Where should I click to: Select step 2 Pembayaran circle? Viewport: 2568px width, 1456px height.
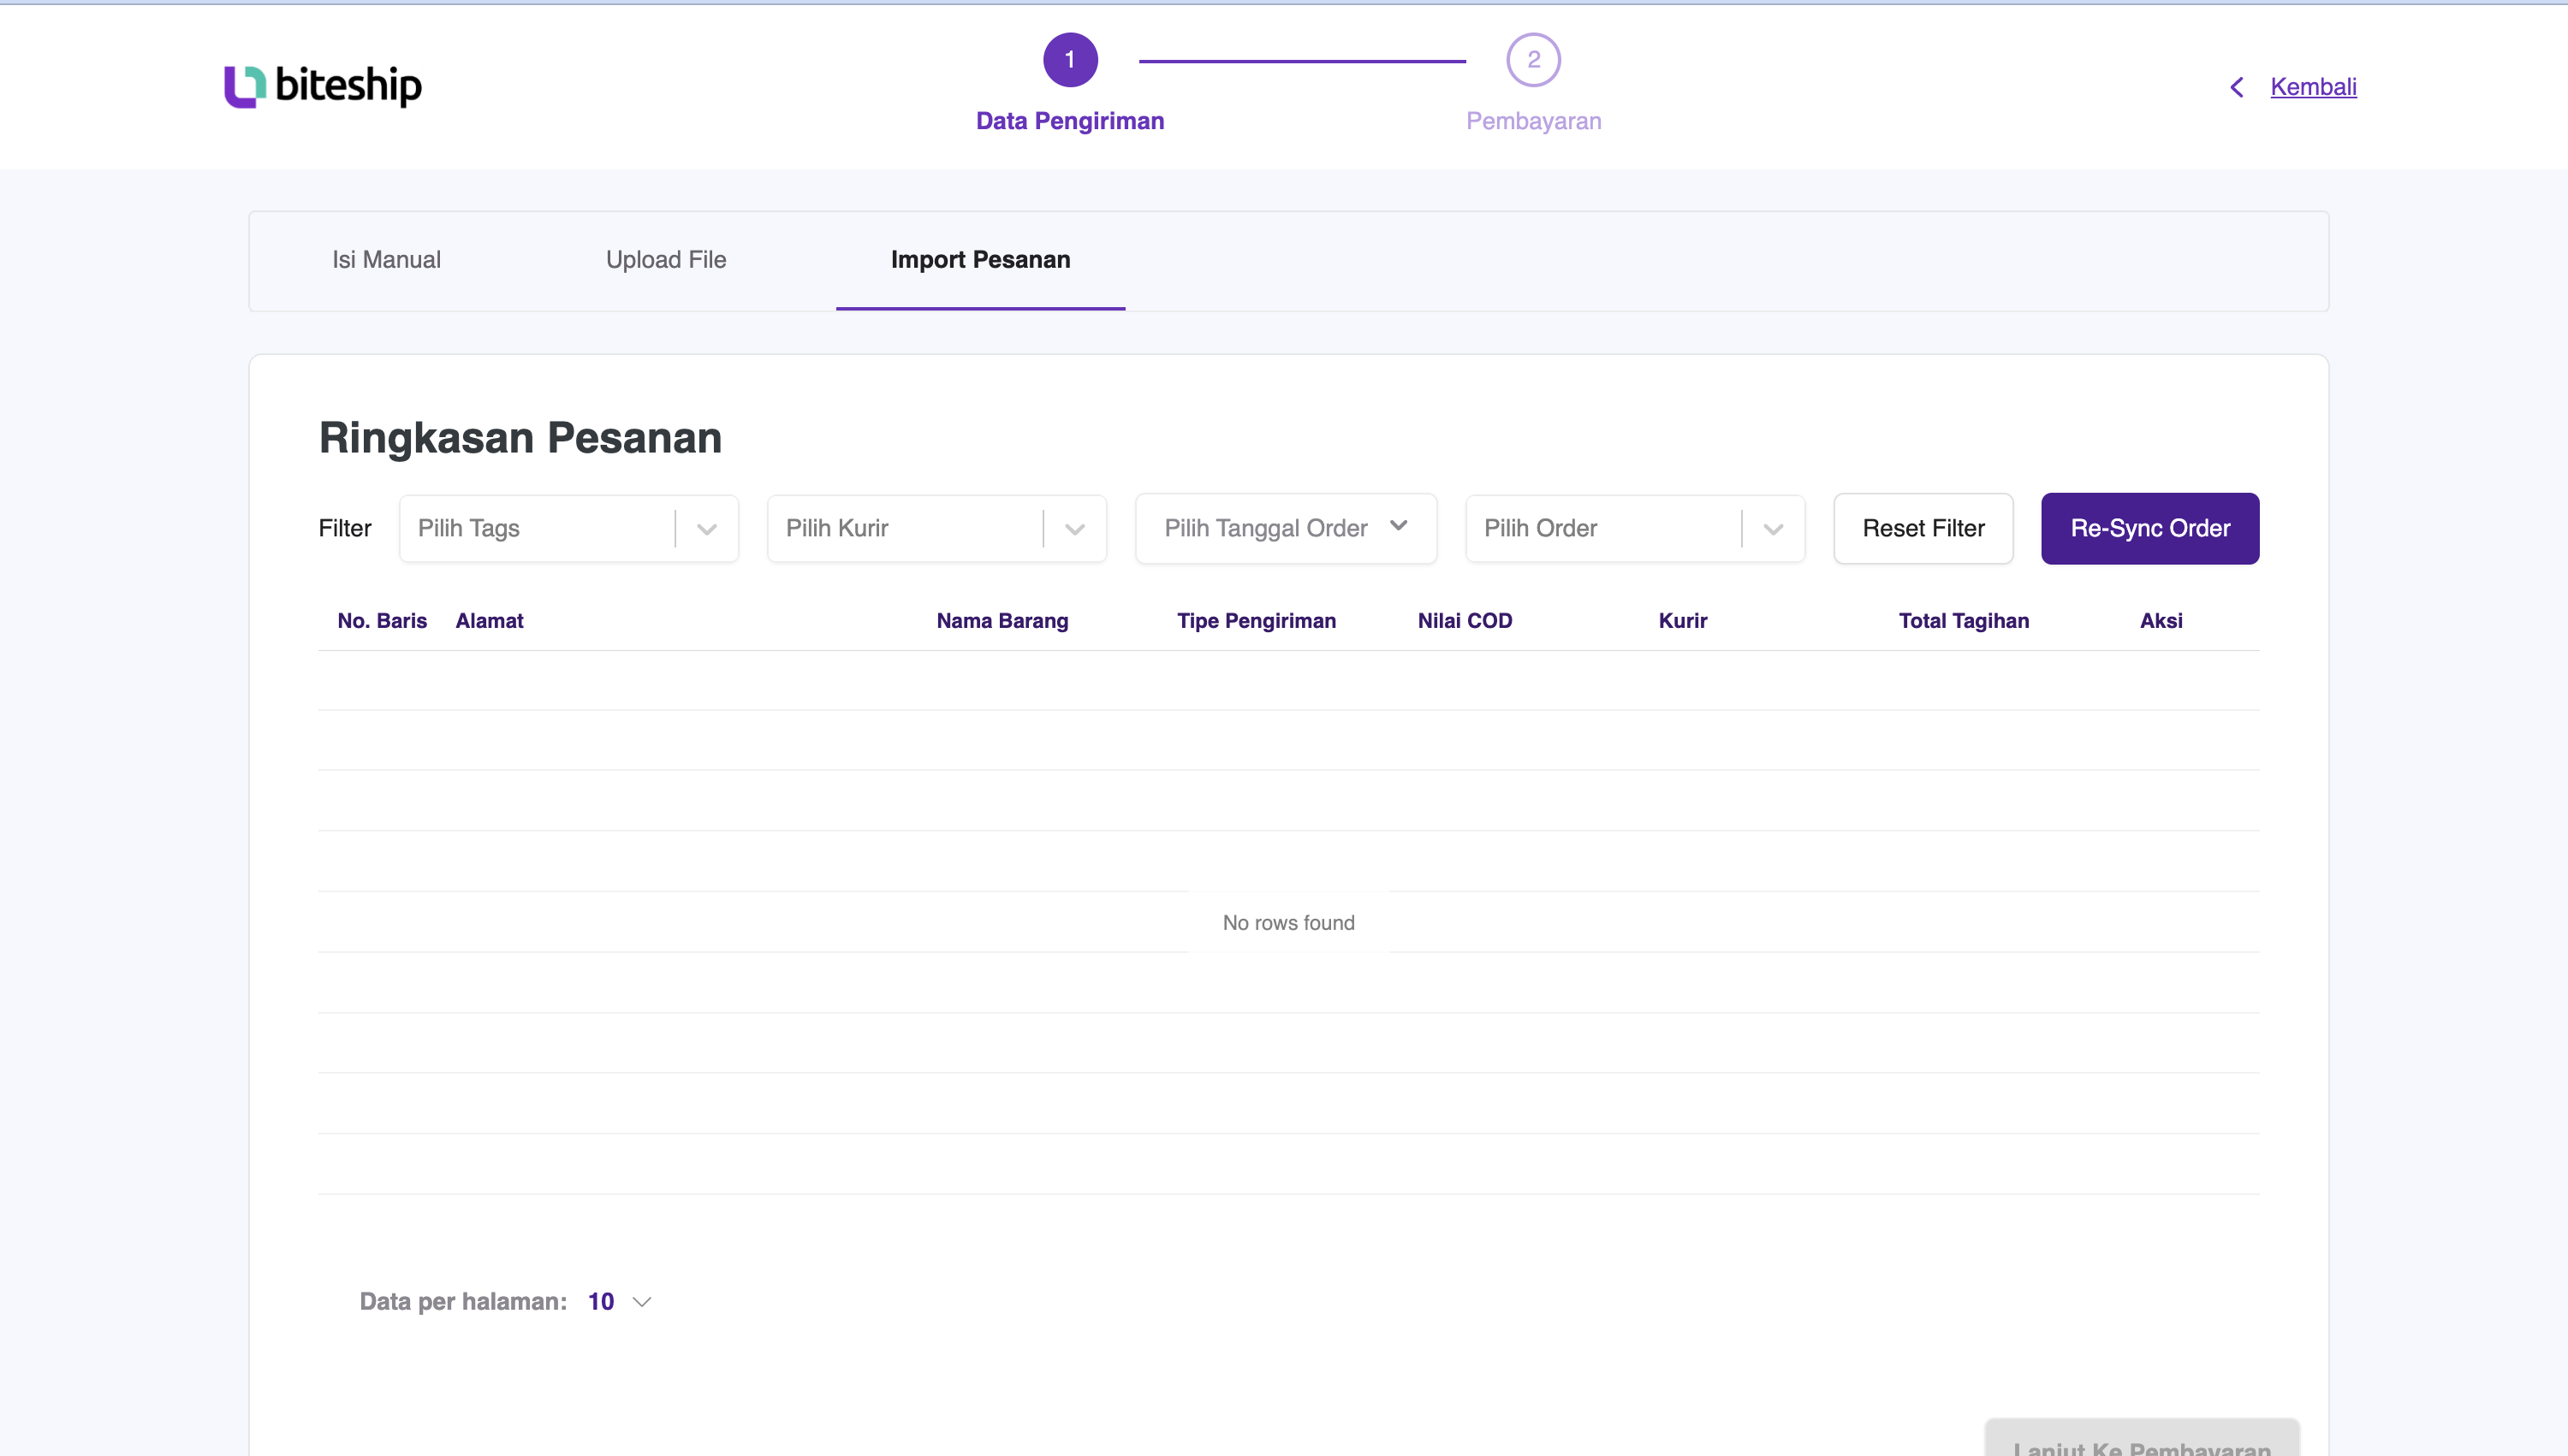(1532, 59)
